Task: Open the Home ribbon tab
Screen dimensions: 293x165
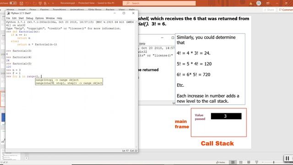Action: (x=10, y=9)
